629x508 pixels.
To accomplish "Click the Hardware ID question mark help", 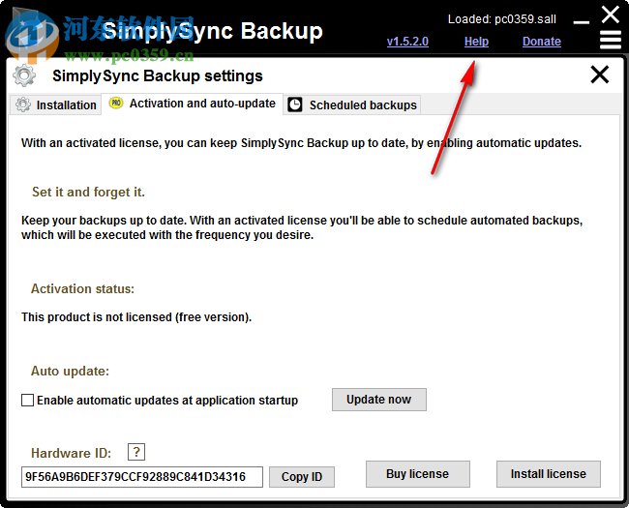I will tap(136, 452).
